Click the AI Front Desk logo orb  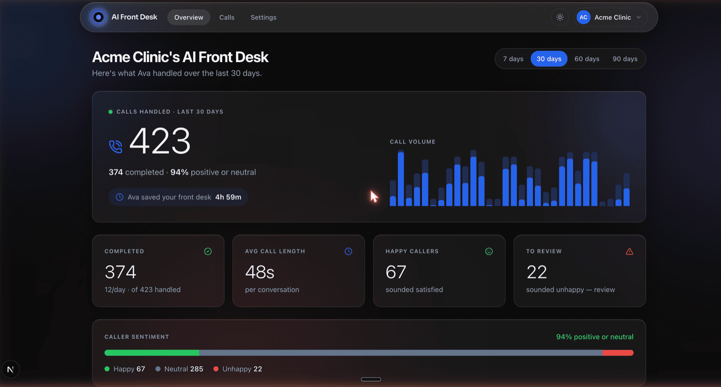[98, 17]
